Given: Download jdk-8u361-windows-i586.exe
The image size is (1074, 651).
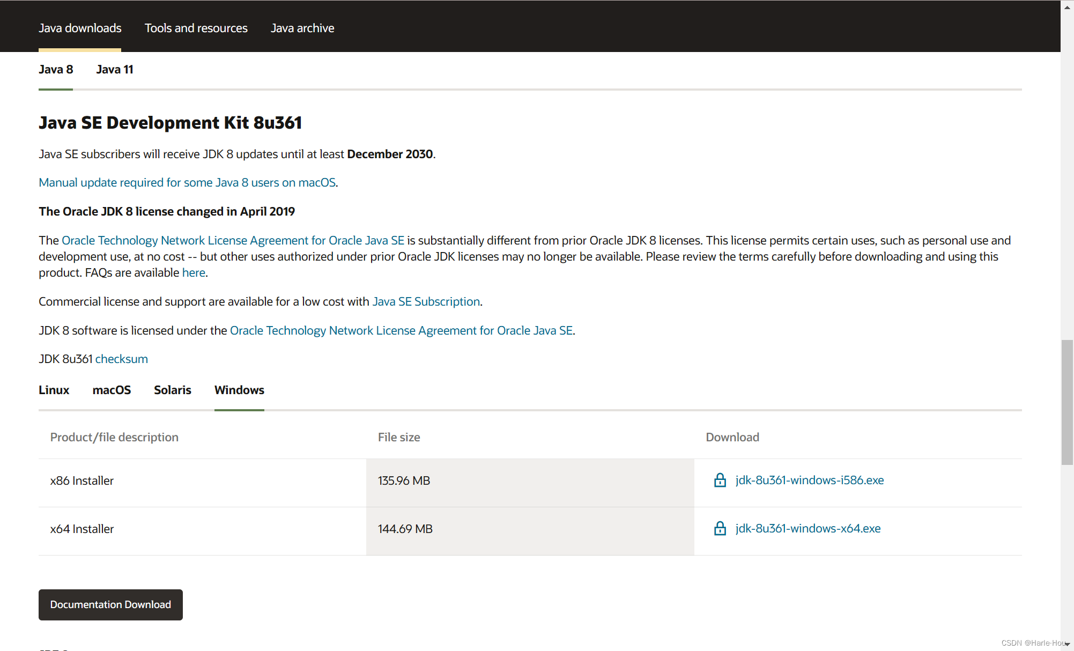Looking at the screenshot, I should 810,480.
